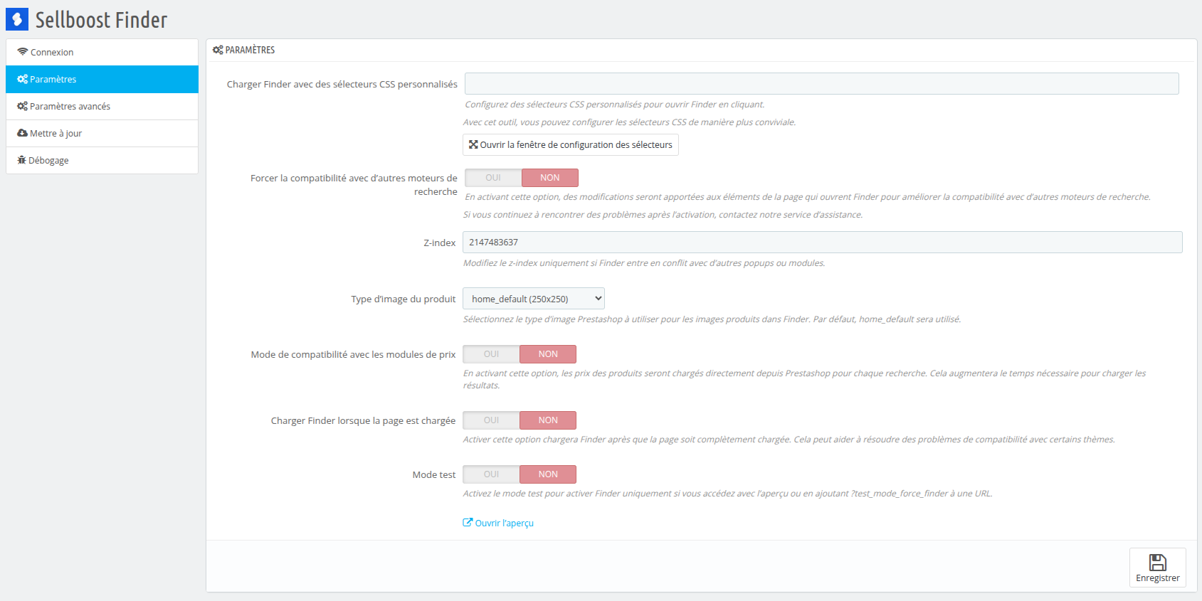Click the wifi icon beside Connexion
The width and height of the screenshot is (1202, 601).
pos(23,52)
